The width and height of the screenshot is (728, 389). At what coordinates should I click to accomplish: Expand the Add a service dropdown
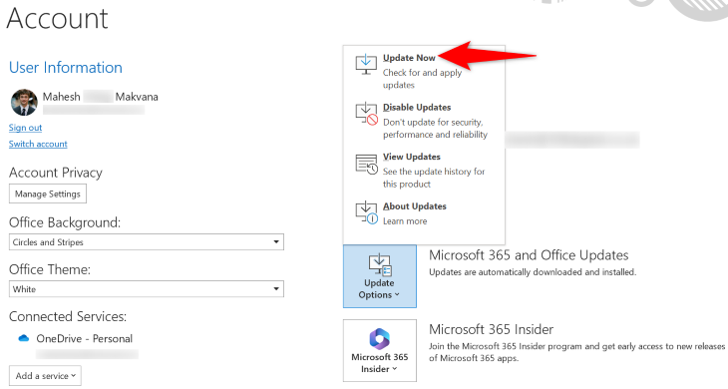point(45,376)
